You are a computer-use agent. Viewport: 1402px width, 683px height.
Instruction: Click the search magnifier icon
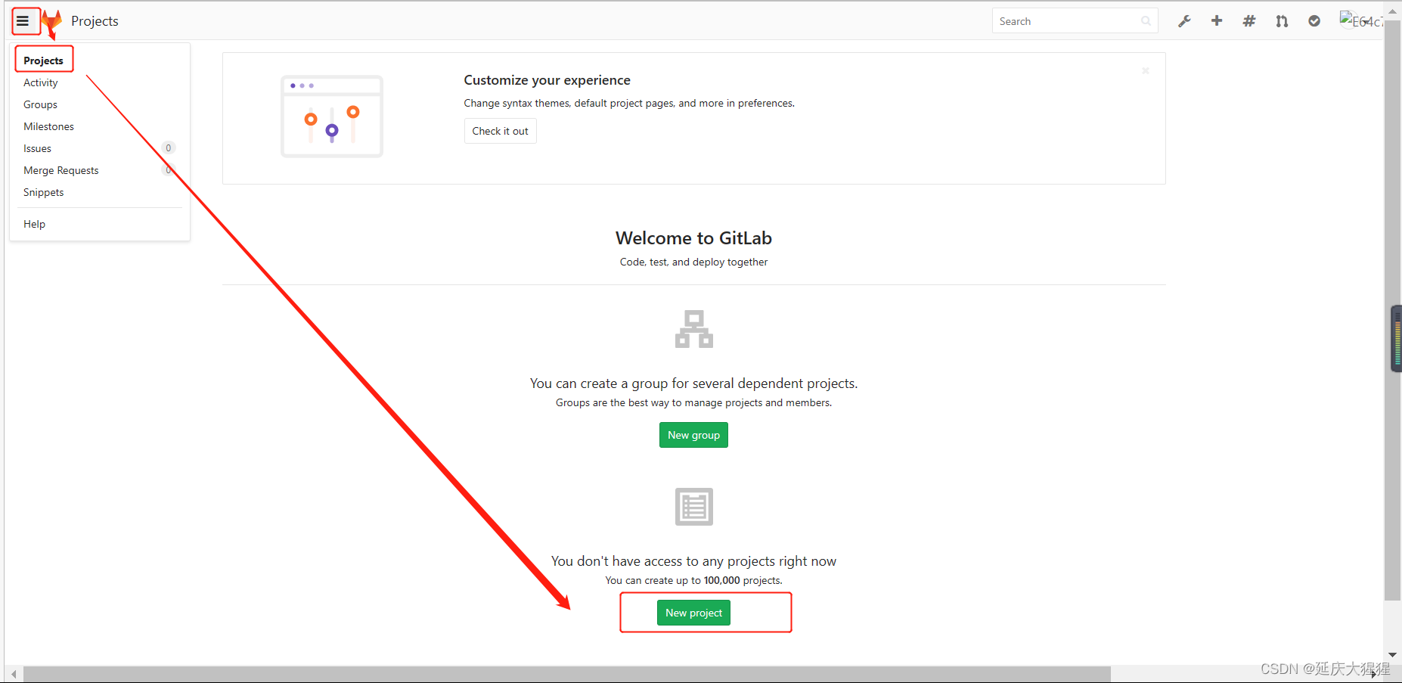pos(1146,21)
